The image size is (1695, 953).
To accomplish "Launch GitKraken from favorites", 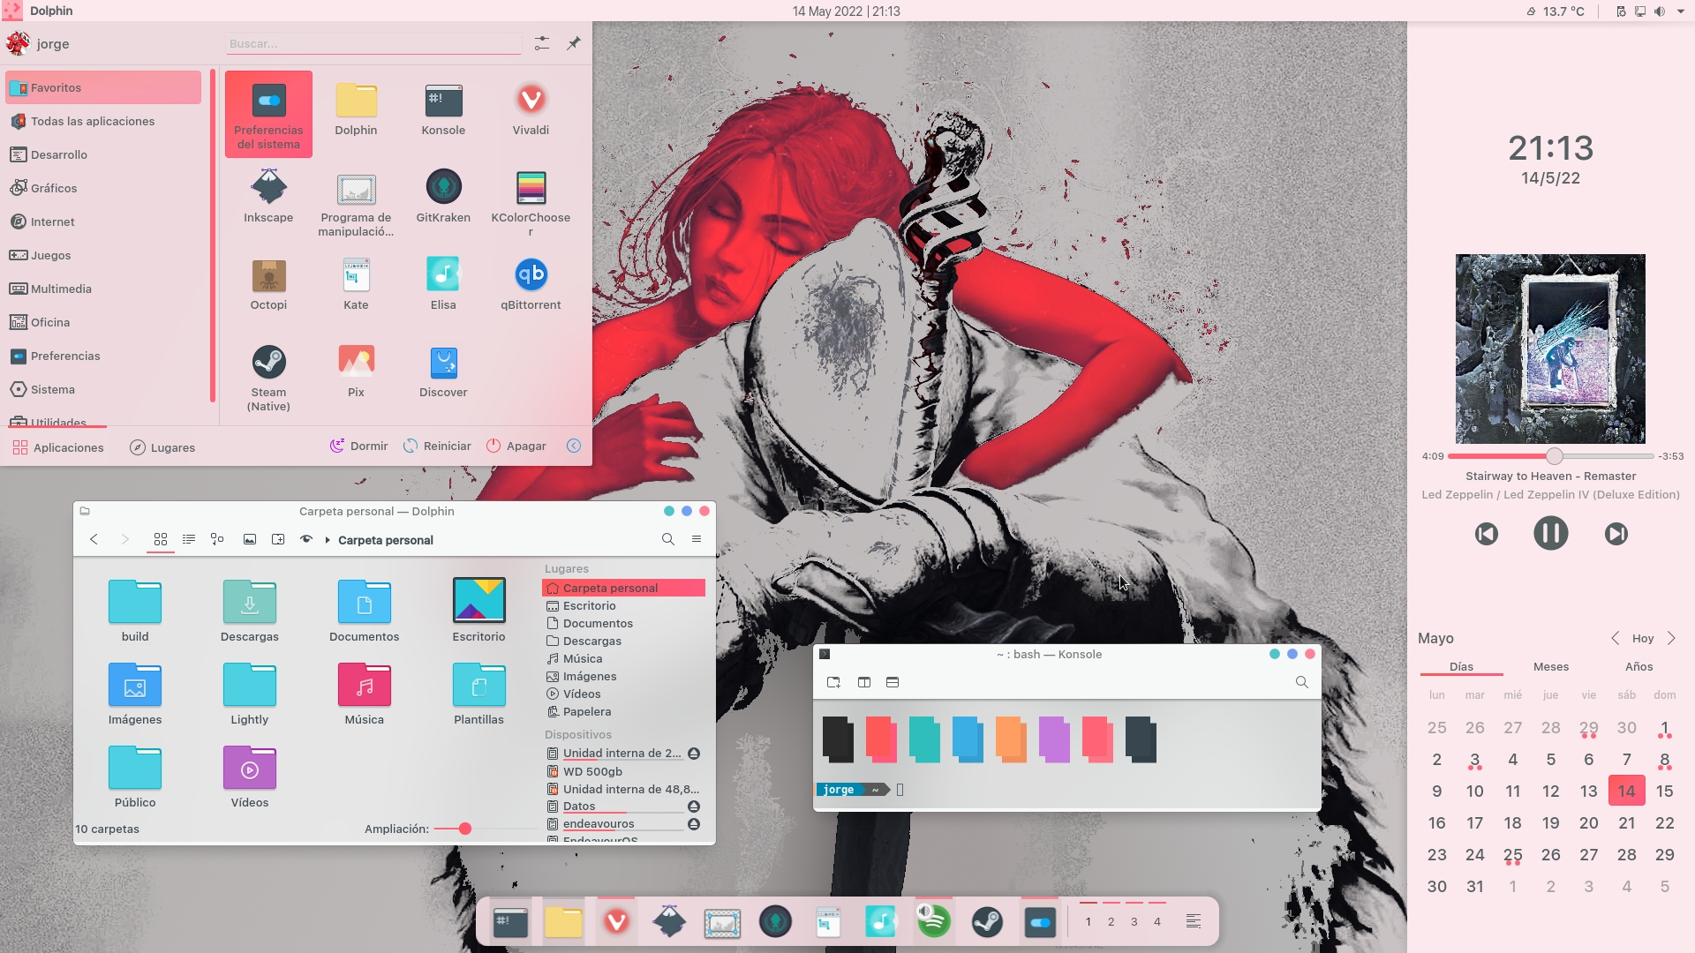I will pyautogui.click(x=443, y=198).
